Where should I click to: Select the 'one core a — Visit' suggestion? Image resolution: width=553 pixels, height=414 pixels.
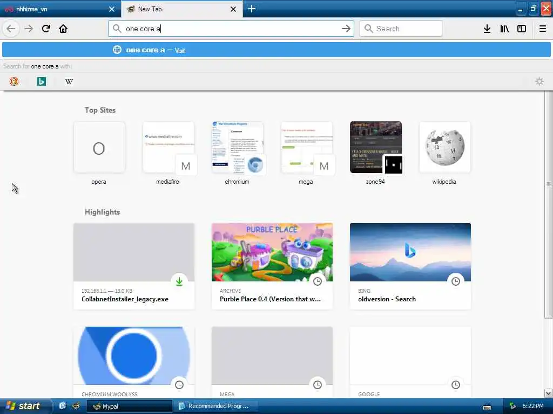click(276, 50)
